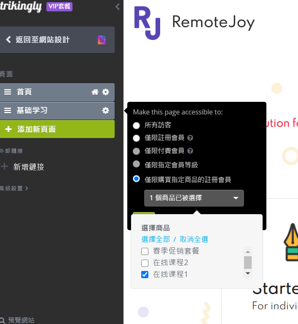
Task: Collapse the sidebar with the left chevron
Action: [x=118, y=7]
